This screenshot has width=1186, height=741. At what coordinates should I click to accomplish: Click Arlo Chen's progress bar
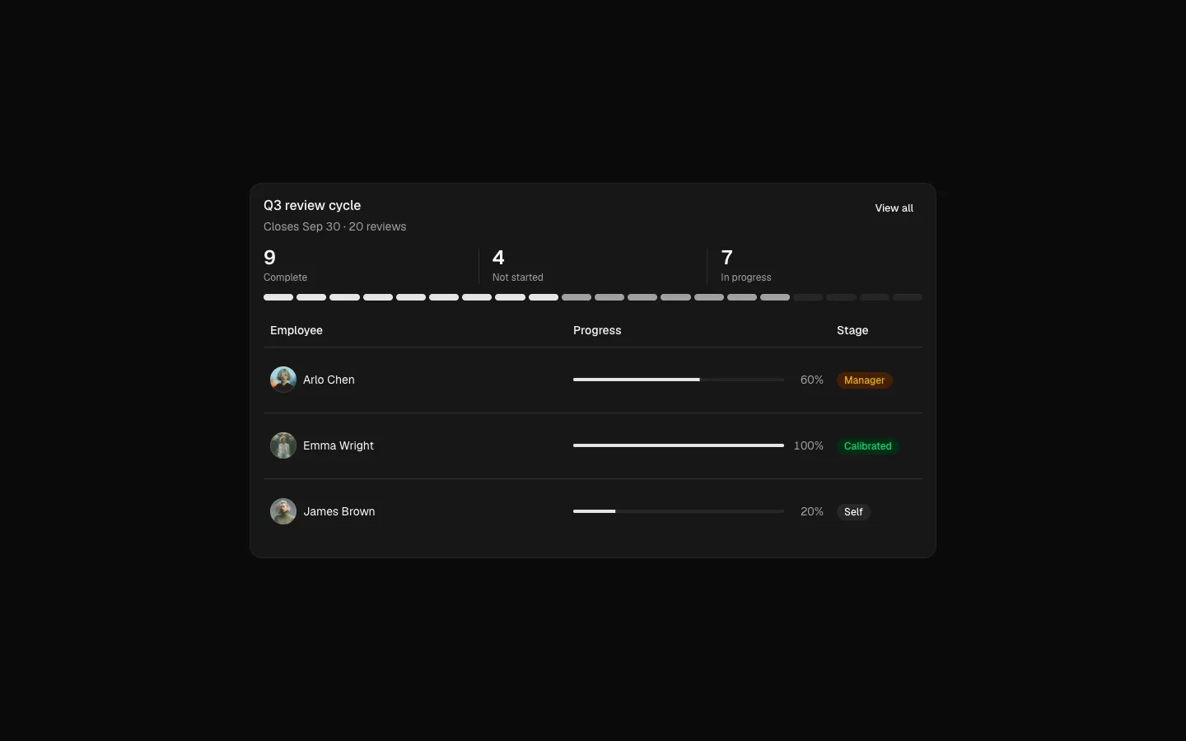click(679, 380)
